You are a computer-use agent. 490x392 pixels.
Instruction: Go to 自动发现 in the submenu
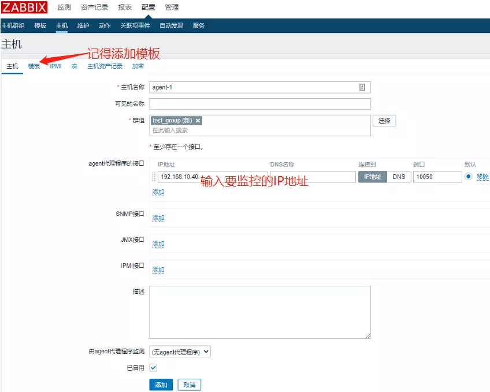[171, 25]
